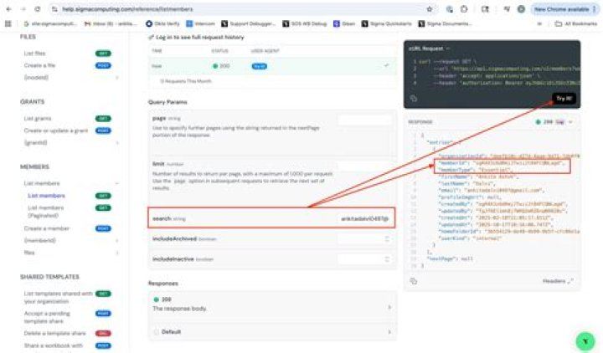Reload the current page
Screen dimensions: 603x353
(x=38, y=9)
